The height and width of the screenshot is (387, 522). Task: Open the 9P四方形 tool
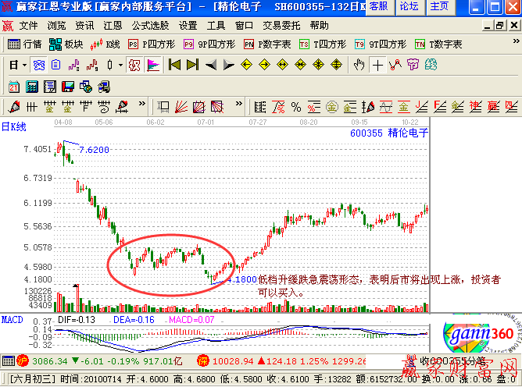209,44
